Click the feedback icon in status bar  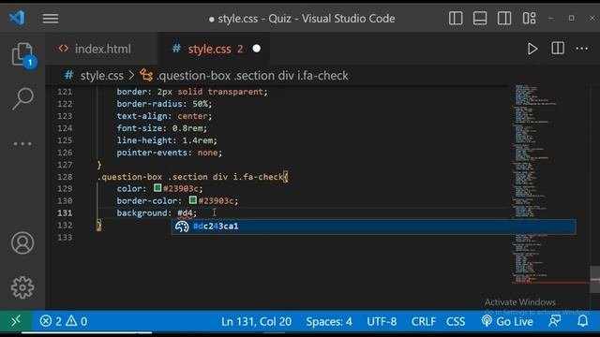coord(554,321)
